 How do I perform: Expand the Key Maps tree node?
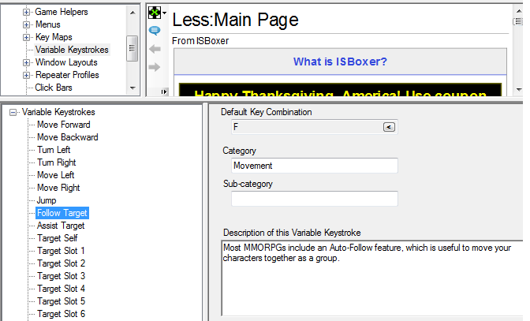pos(26,37)
